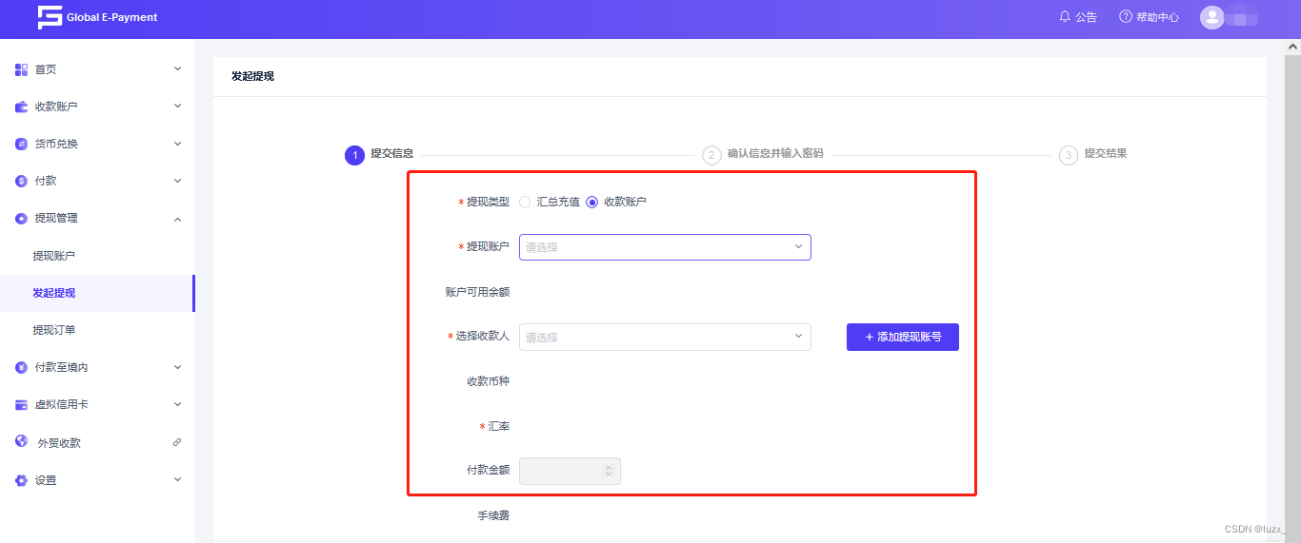
Task: Open the 公告 notification bell icon
Action: [1065, 17]
